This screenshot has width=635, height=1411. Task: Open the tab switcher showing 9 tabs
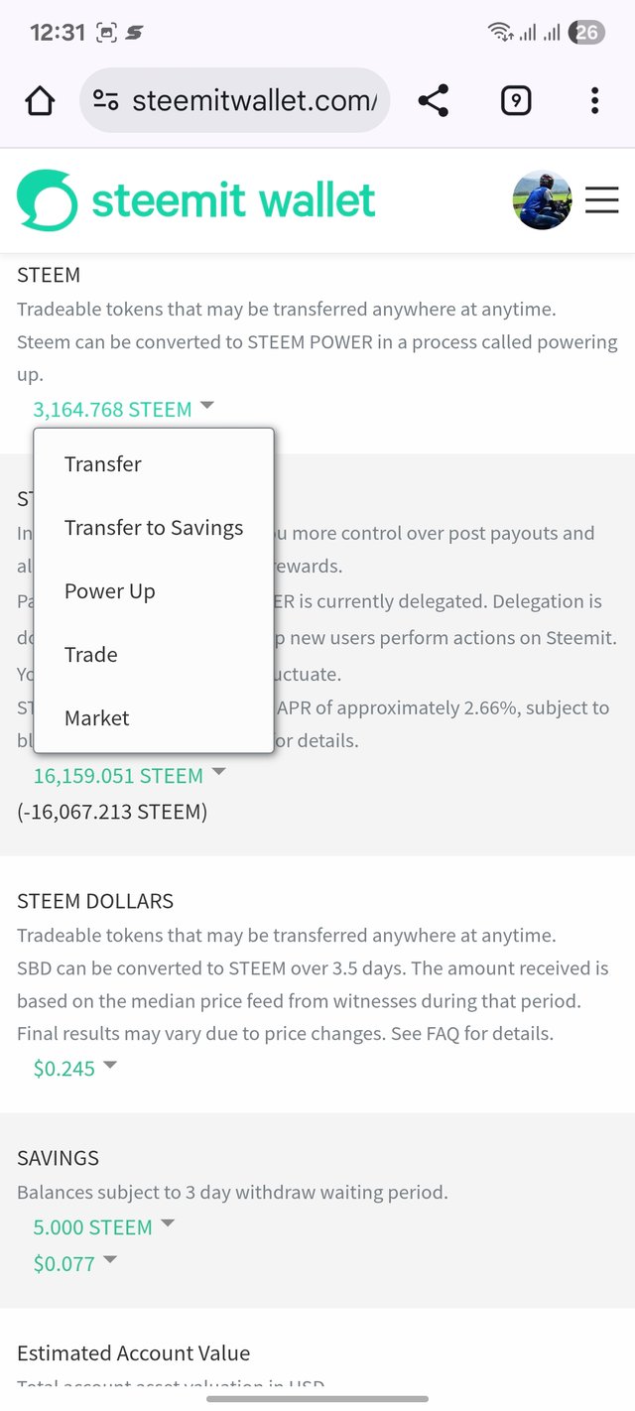[515, 100]
